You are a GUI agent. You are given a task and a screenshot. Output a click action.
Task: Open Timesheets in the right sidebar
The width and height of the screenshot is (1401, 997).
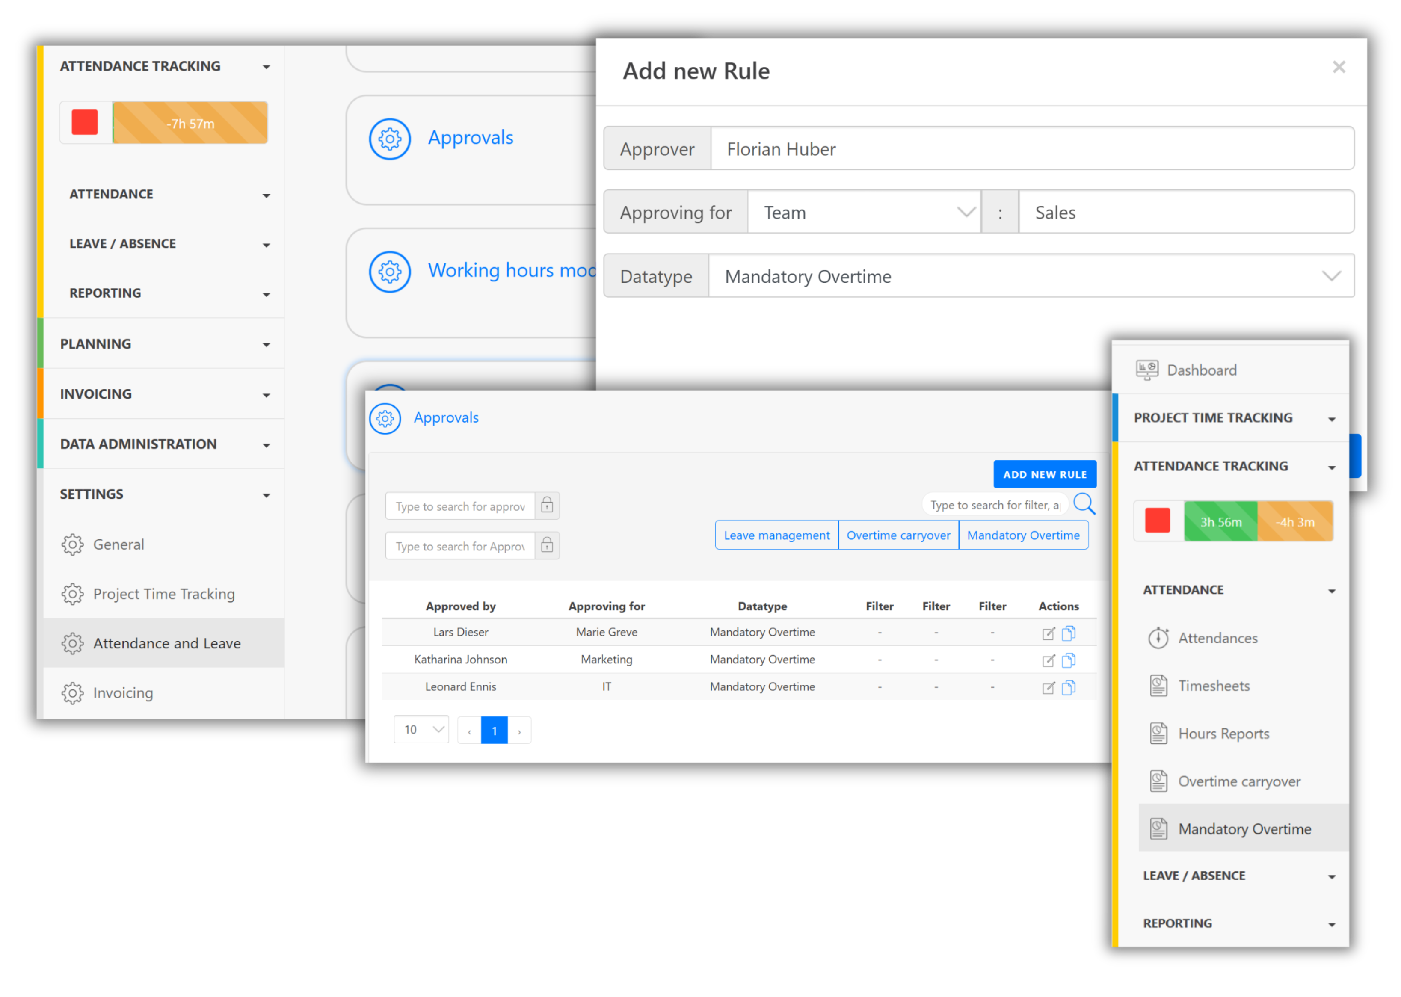1213,686
